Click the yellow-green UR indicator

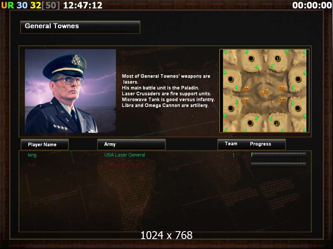7,5
